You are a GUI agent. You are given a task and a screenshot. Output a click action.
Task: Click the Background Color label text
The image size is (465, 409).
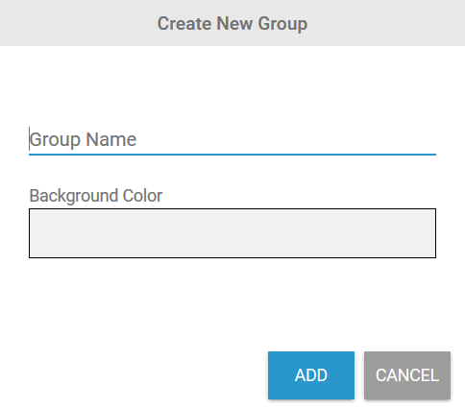[x=96, y=196]
